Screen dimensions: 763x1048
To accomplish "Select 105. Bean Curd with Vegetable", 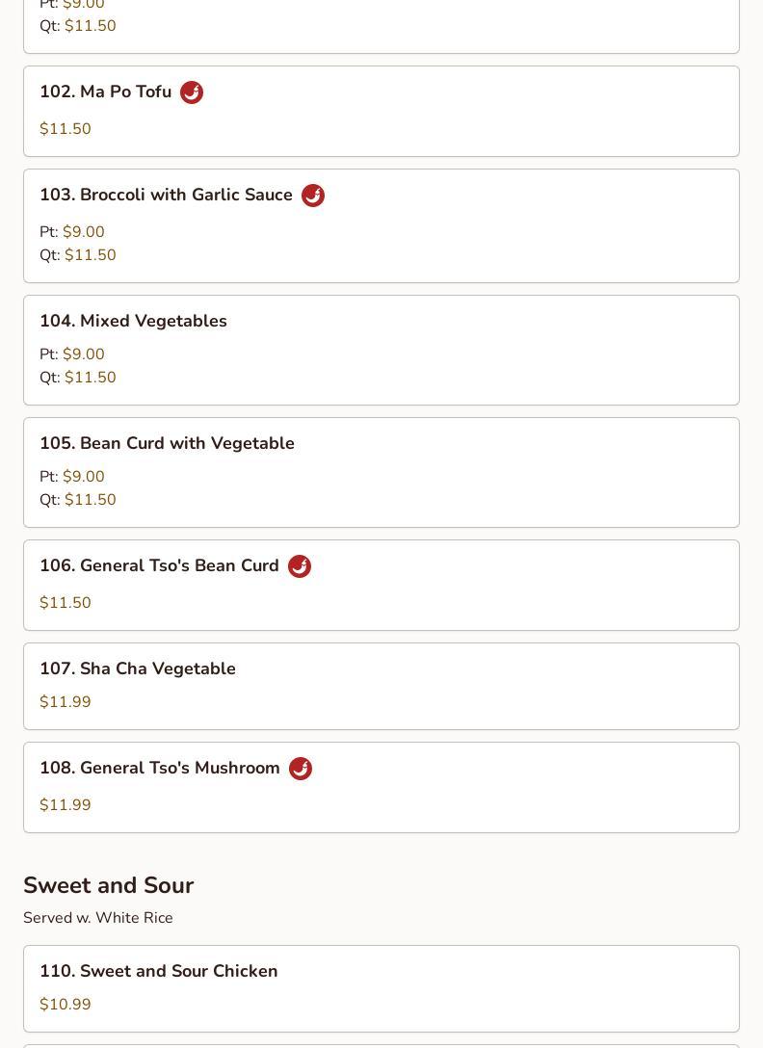I will [x=167, y=444].
